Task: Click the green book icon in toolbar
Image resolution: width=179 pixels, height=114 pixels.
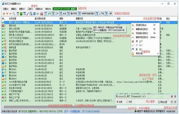Action: (21, 14)
